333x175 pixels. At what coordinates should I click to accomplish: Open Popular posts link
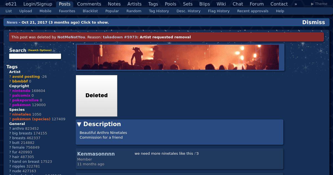(x=112, y=11)
